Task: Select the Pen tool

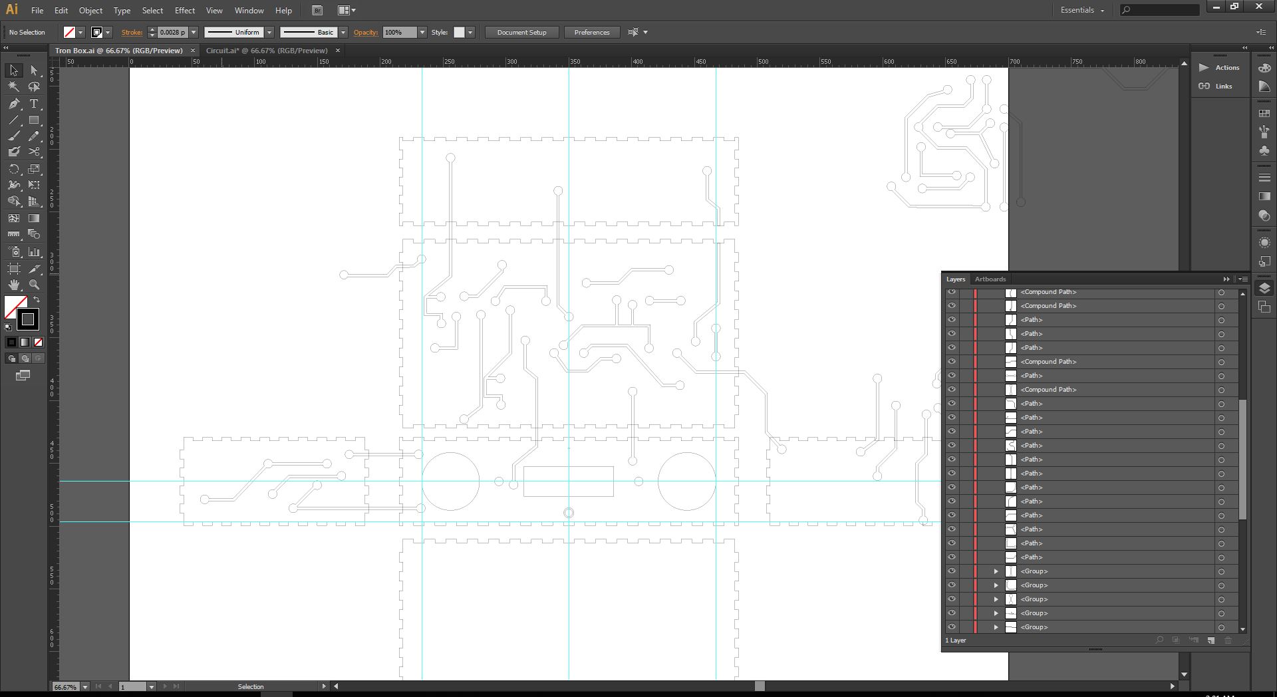Action: point(13,104)
